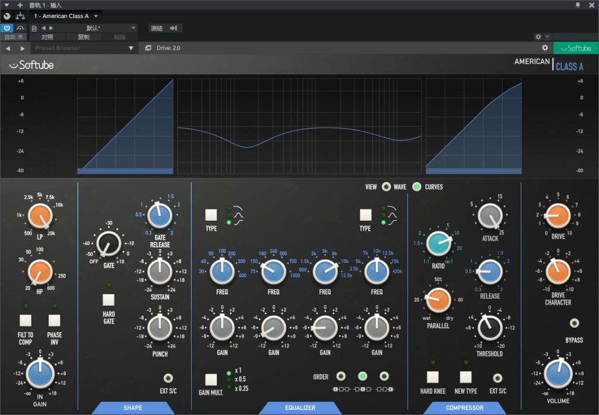The height and width of the screenshot is (415, 599).
Task: Click the PUNCH knob
Action: point(160,327)
